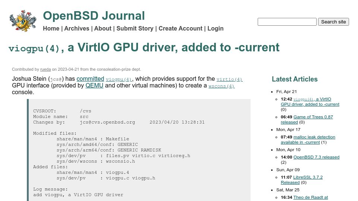Open the viogpu article headline
358x201 pixels.
click(x=144, y=47)
